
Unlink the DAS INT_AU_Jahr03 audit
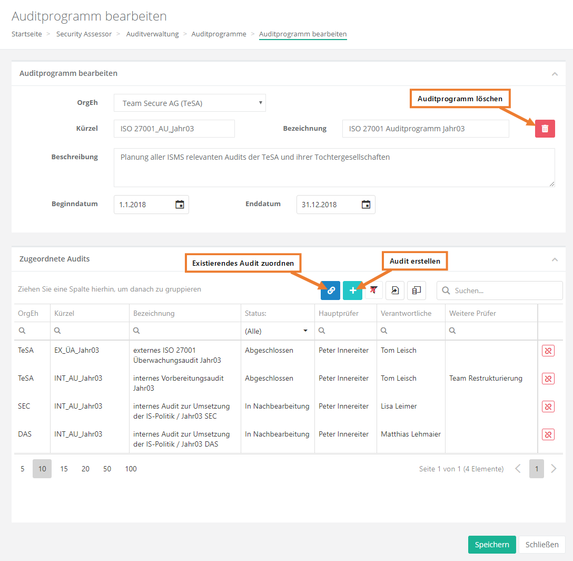click(x=548, y=434)
